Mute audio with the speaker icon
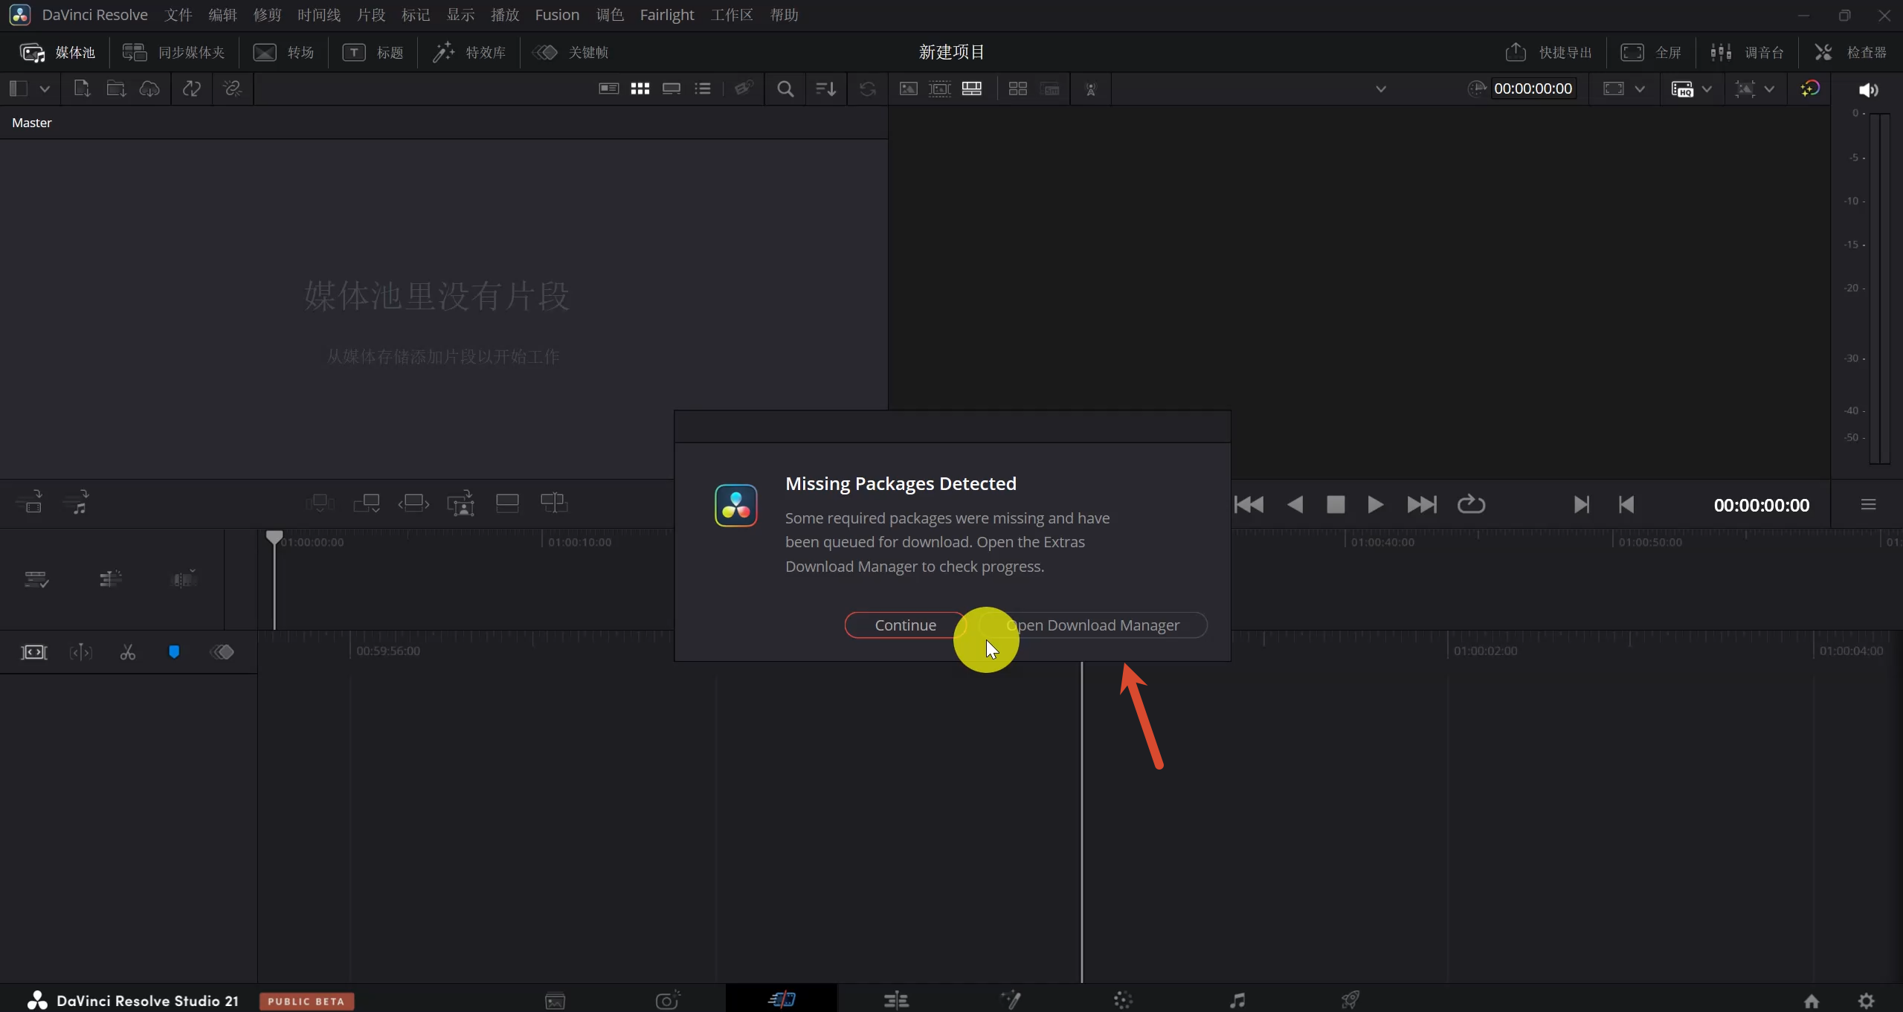 coord(1868,90)
